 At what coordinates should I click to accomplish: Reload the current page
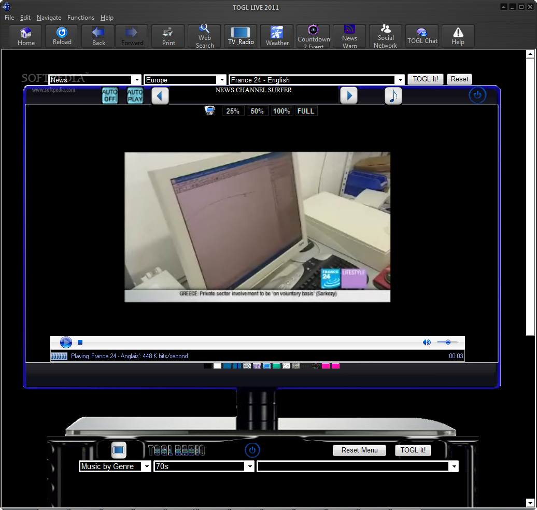62,36
